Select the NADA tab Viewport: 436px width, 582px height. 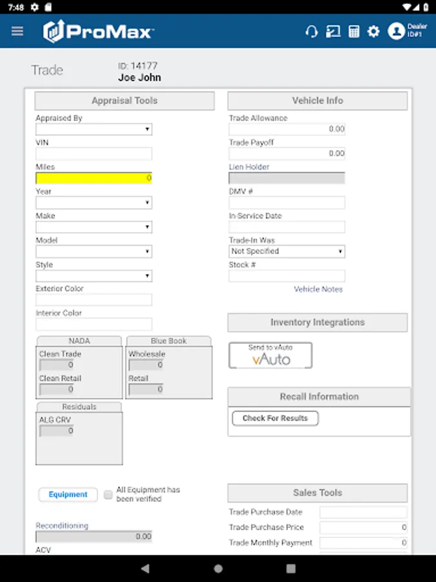coord(79,341)
